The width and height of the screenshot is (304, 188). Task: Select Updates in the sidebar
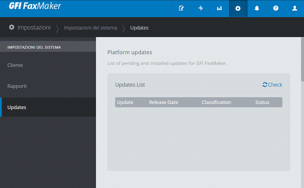(x=48, y=107)
